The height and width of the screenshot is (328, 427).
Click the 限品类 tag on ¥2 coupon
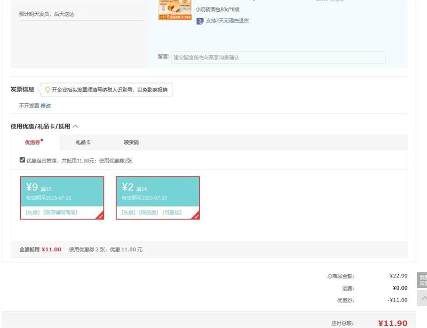pos(149,212)
